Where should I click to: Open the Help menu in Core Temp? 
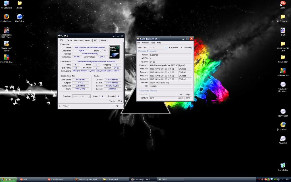pos(159,43)
